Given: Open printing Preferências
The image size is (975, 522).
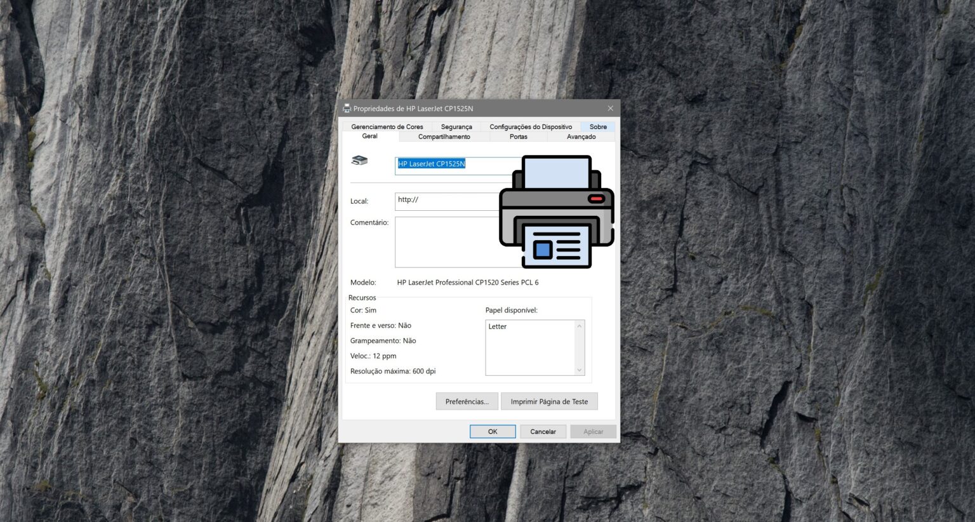Looking at the screenshot, I should [x=467, y=401].
